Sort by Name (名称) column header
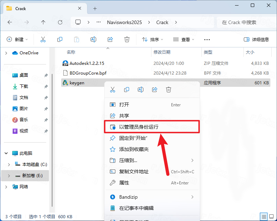277x221 pixels. click(71, 52)
